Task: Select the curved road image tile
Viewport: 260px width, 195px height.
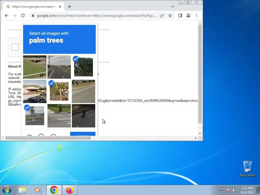Action: (83, 91)
